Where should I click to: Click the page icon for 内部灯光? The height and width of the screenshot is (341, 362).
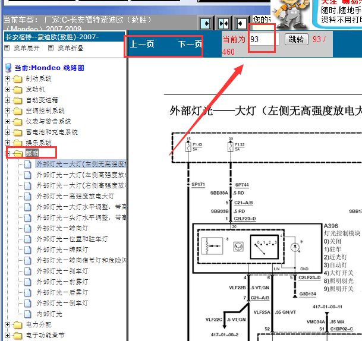click(28, 314)
